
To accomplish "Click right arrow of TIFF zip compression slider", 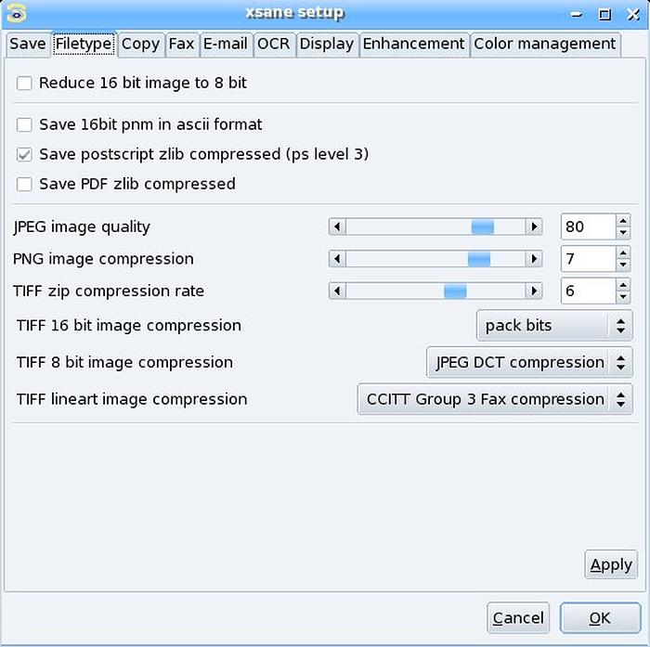I will pyautogui.click(x=534, y=291).
